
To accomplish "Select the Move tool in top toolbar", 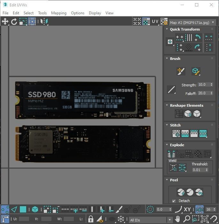I will coord(5,22).
